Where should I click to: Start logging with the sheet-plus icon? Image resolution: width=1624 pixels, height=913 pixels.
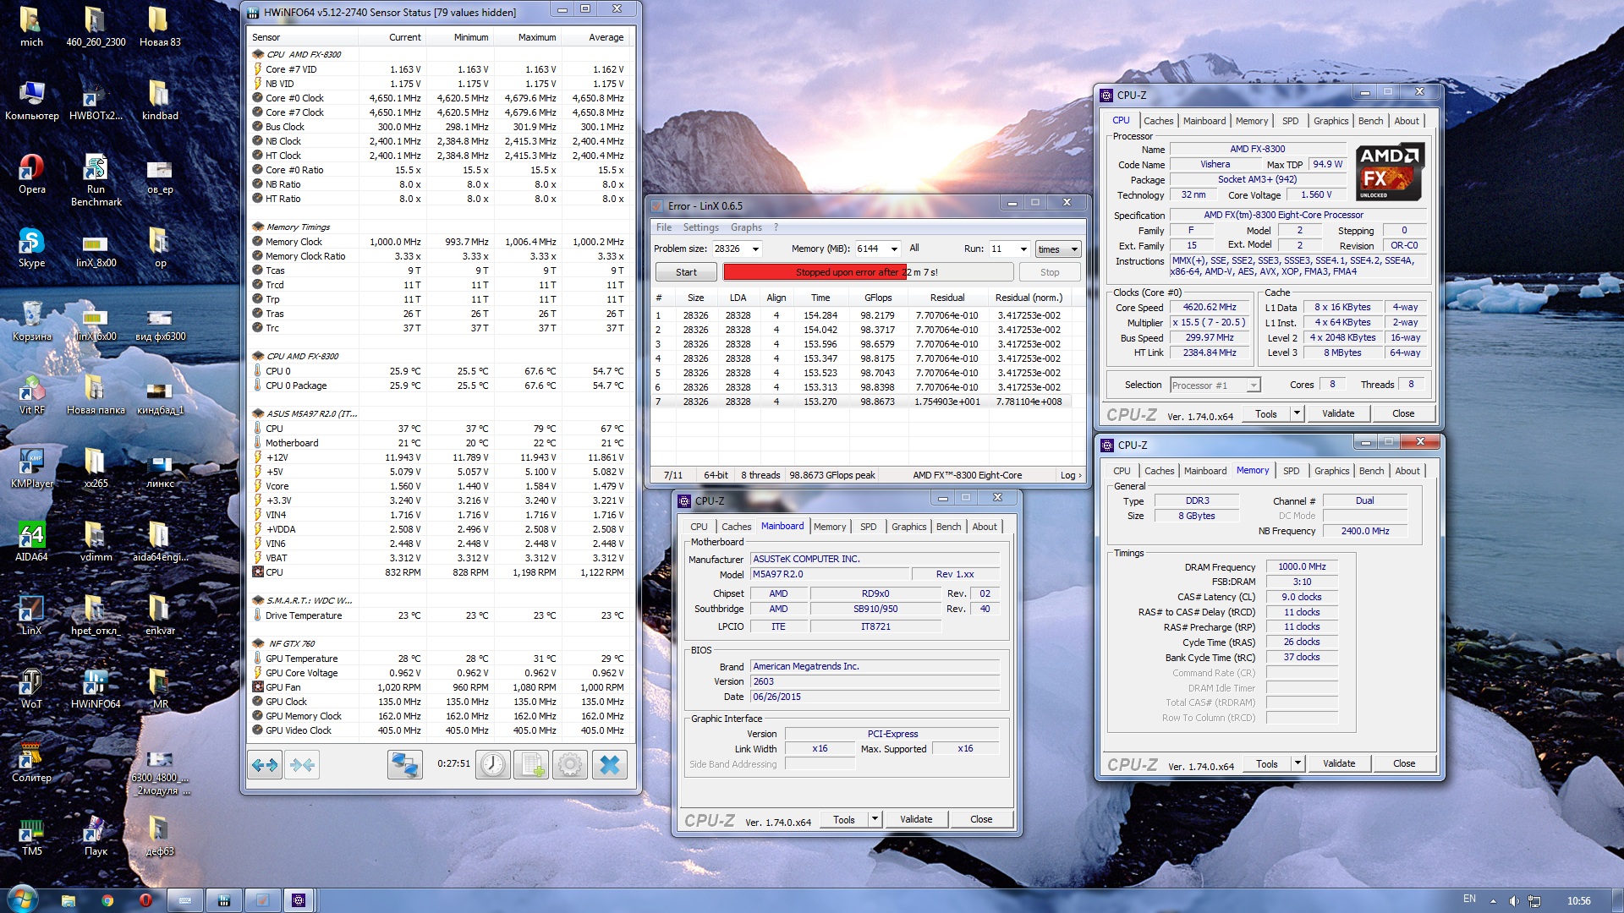[x=532, y=765]
